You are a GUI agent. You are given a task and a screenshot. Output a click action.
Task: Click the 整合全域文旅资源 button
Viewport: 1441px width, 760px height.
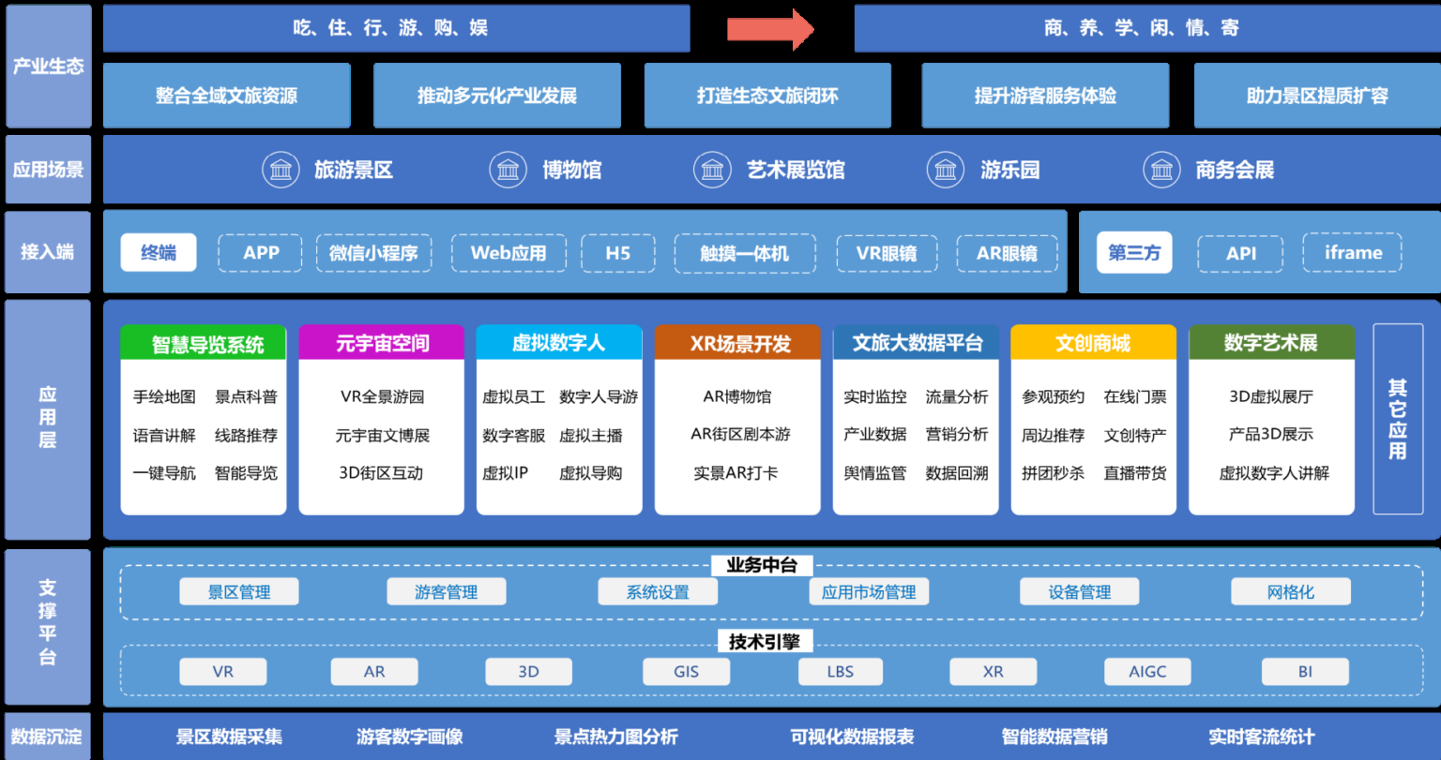tap(226, 95)
